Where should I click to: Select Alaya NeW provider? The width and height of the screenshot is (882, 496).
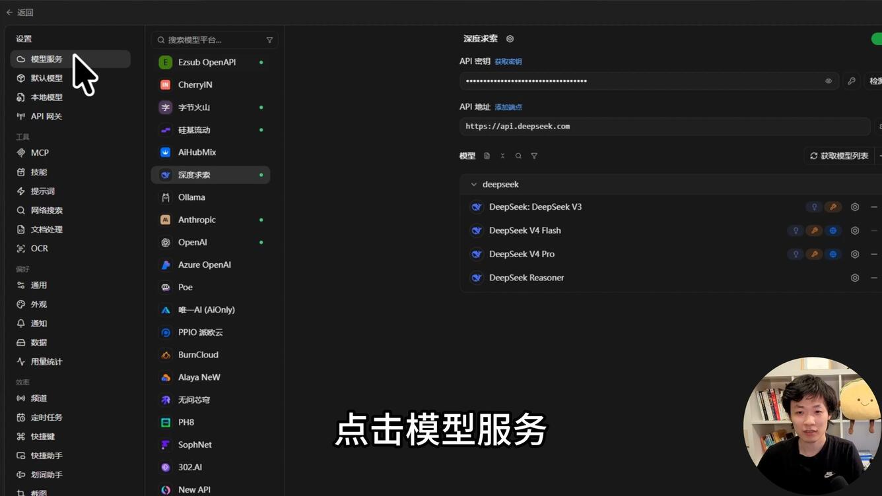tap(211, 377)
